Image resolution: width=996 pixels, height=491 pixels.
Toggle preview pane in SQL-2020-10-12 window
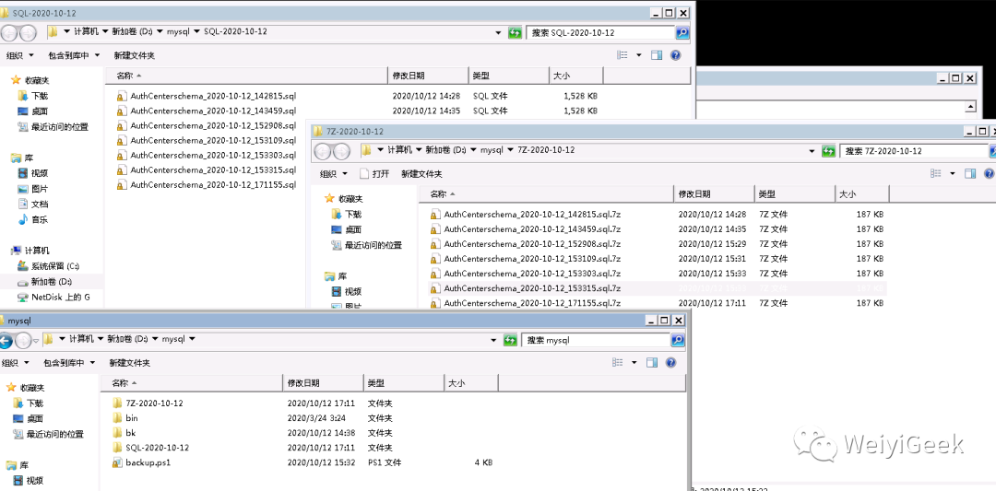point(657,55)
